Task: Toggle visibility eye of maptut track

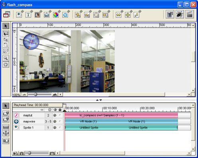Action: [55, 115]
